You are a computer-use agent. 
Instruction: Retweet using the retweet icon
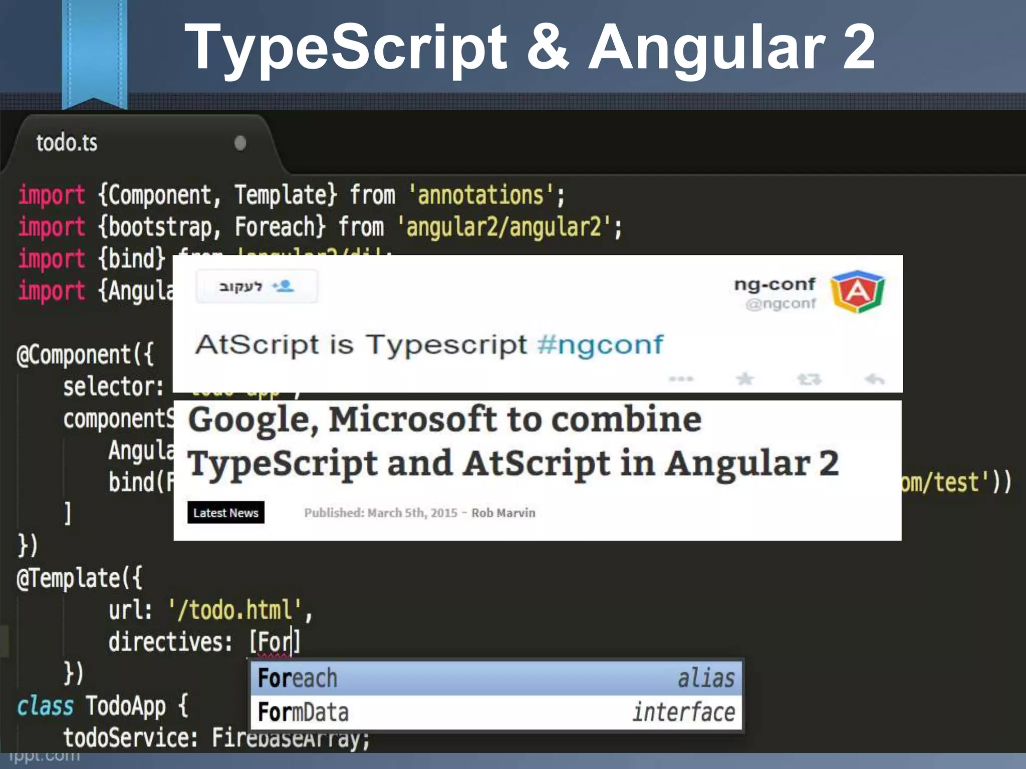click(809, 379)
